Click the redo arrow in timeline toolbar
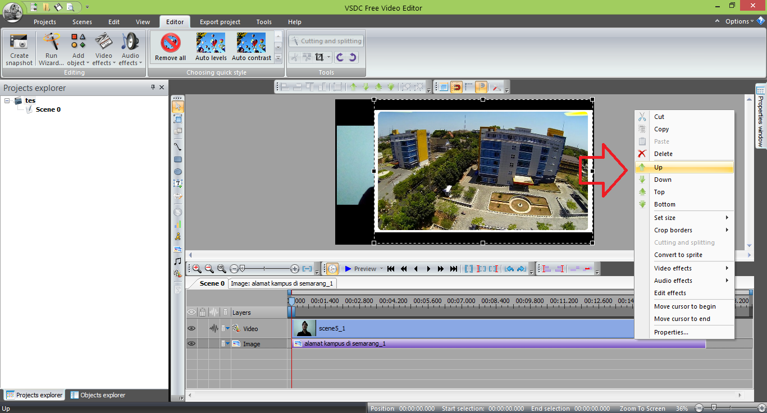767x413 pixels. [522, 269]
